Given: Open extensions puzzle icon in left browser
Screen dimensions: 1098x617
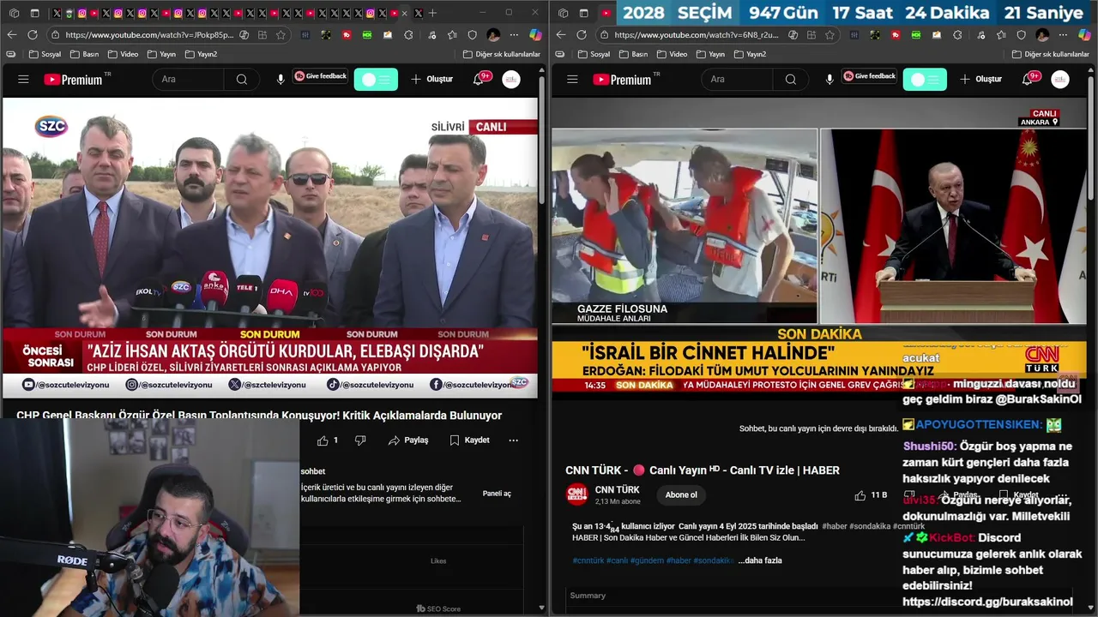Looking at the screenshot, I should [407, 35].
